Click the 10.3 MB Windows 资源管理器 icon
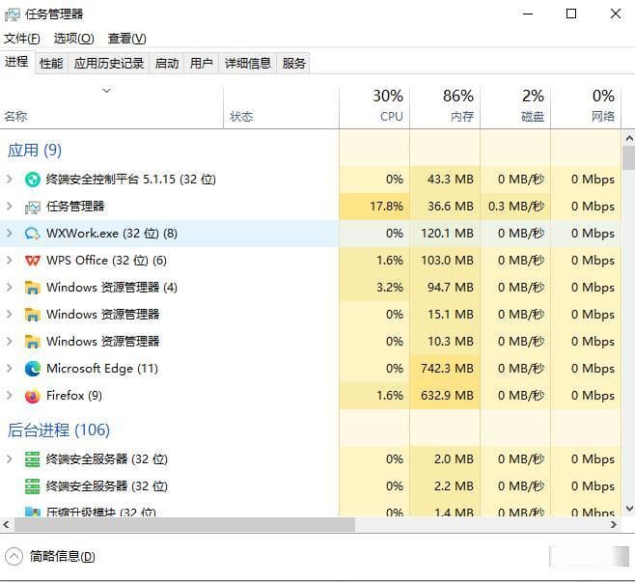 (33, 342)
